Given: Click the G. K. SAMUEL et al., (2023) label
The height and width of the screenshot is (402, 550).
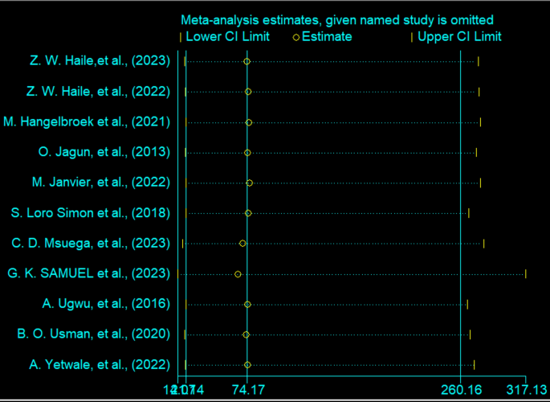Looking at the screenshot, I should click(89, 274).
